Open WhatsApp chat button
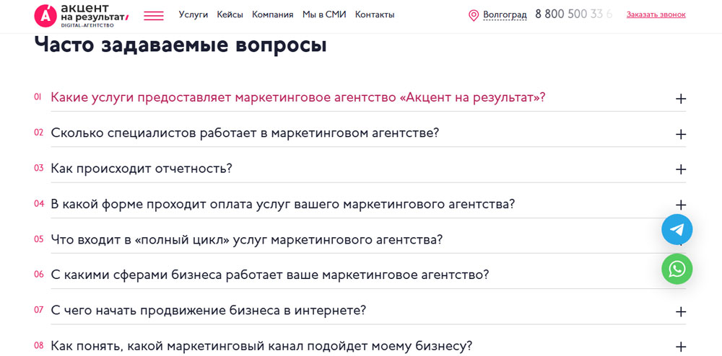This screenshot has height=356, width=722. coord(677,270)
